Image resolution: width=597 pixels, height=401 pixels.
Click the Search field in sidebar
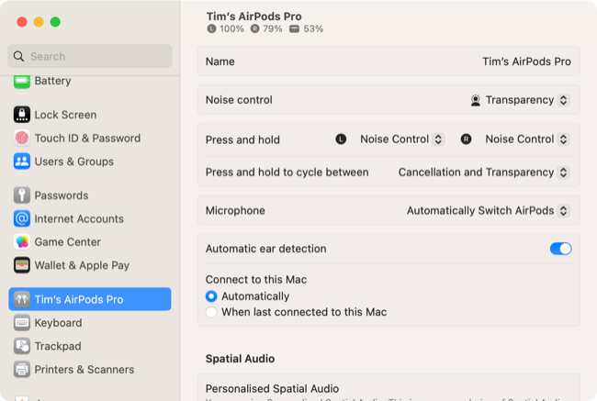click(x=90, y=56)
